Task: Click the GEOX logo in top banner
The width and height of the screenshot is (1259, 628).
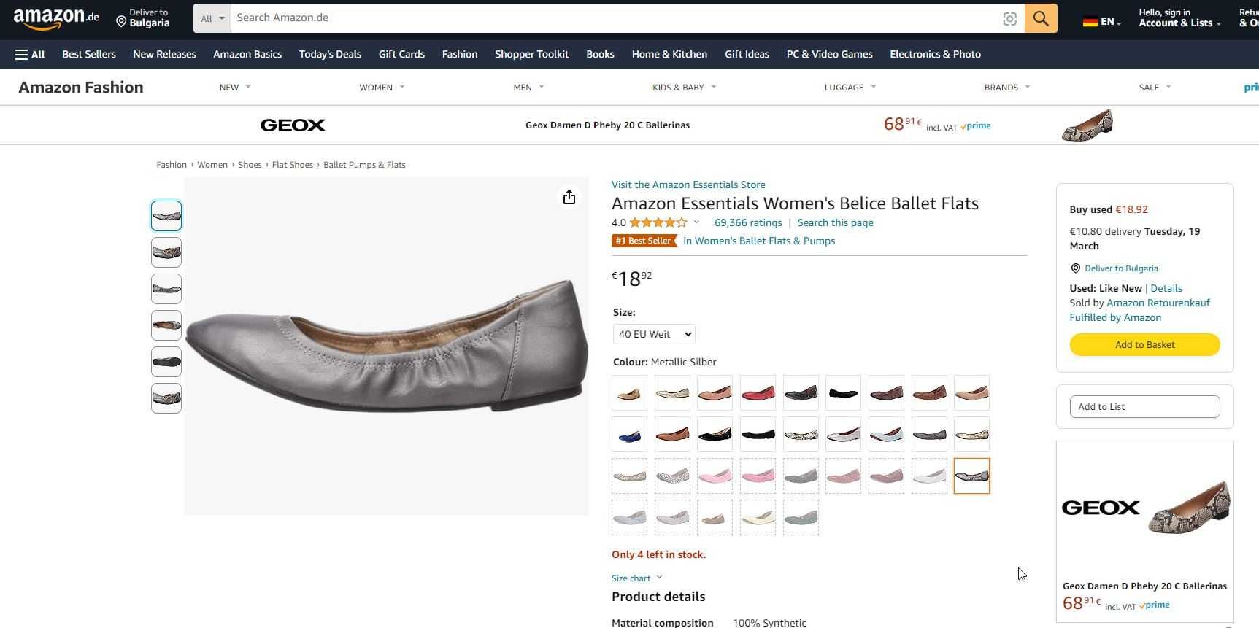Action: click(x=293, y=125)
